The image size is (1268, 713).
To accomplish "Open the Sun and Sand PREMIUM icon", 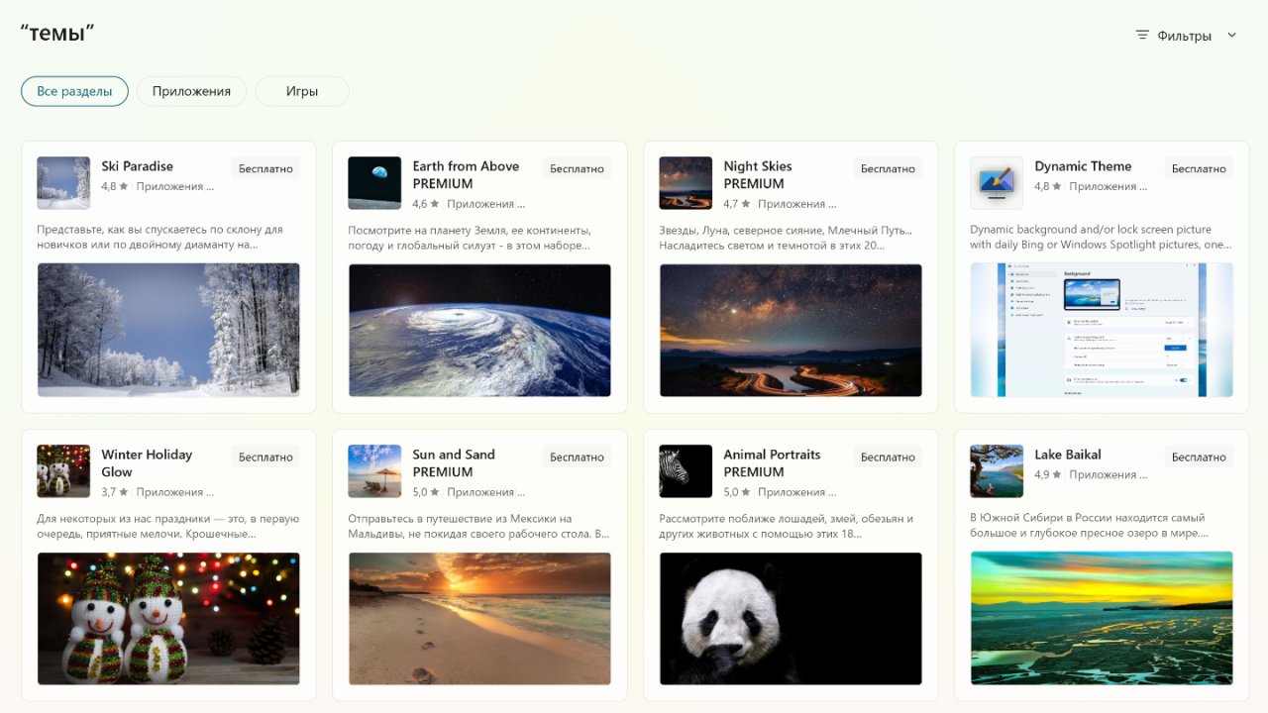I will (374, 471).
